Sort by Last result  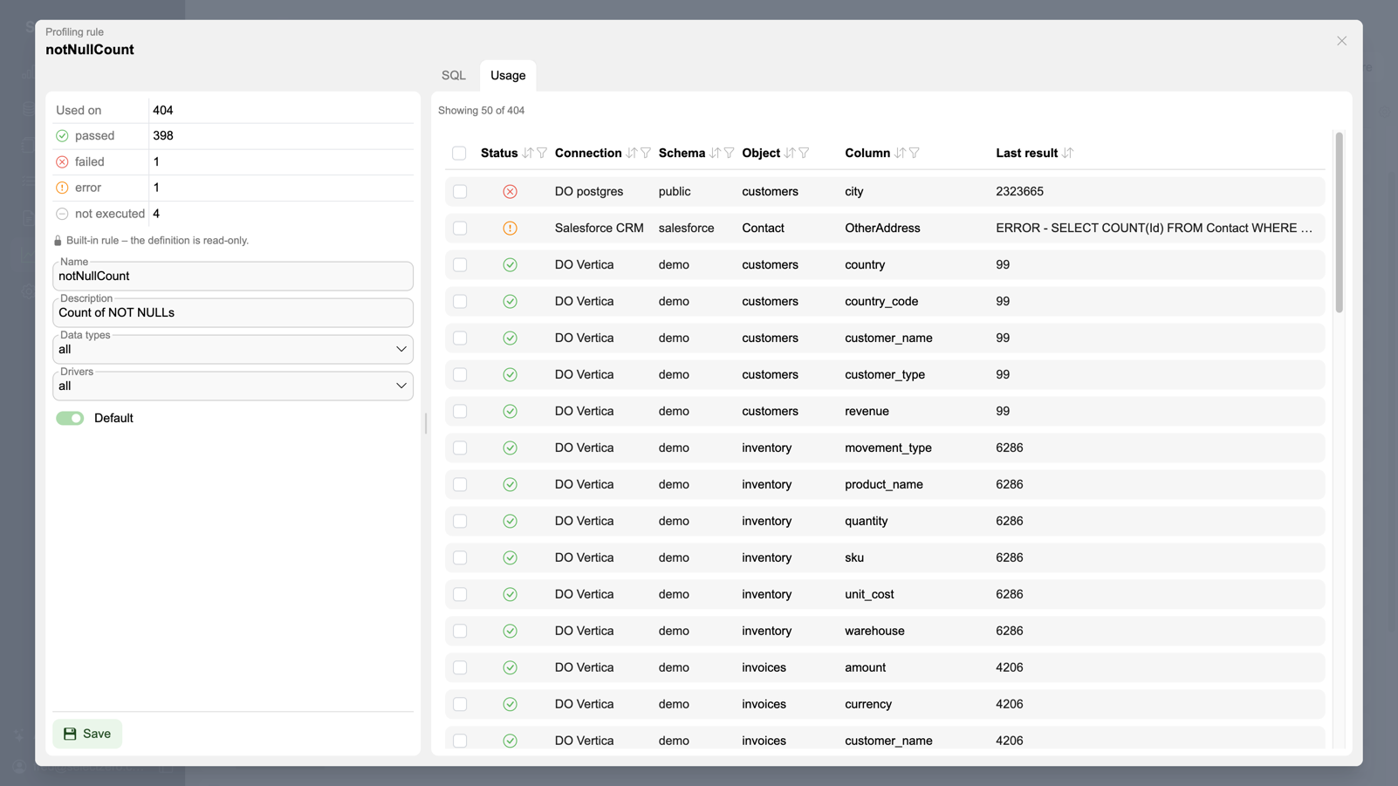coord(1067,153)
